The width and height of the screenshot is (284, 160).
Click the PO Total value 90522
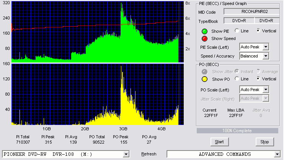[98, 142]
